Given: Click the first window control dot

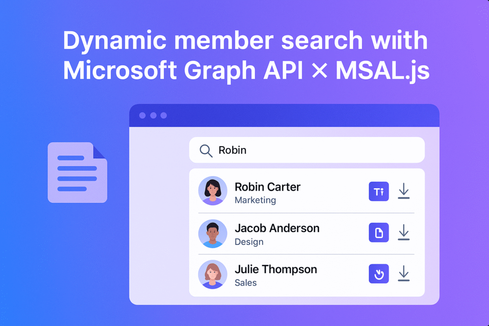Looking at the screenshot, I should (142, 116).
